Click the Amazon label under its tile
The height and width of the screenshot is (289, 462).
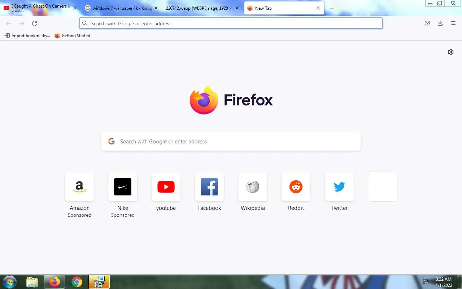coord(79,208)
